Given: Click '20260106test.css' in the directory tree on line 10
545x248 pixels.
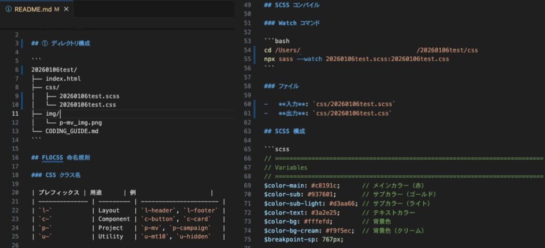Looking at the screenshot, I should click(x=88, y=105).
